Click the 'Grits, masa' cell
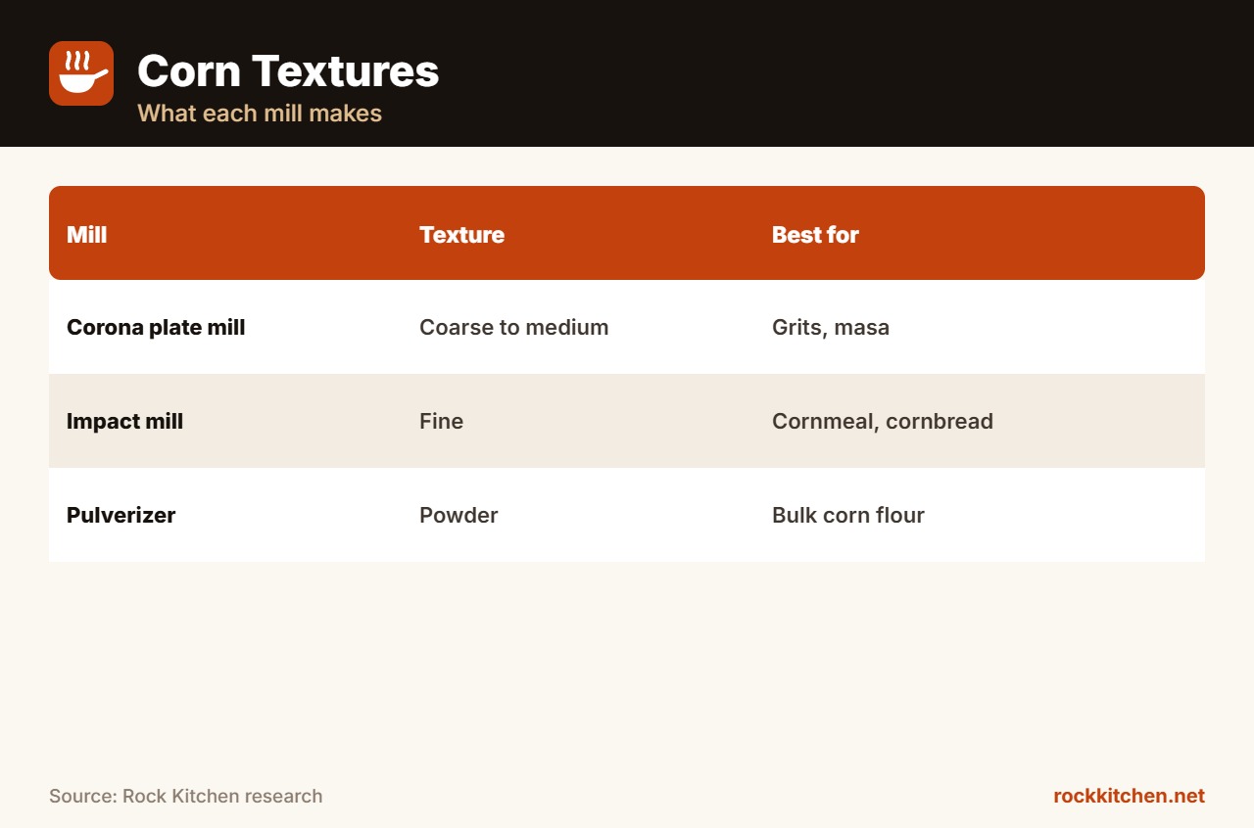 [831, 328]
